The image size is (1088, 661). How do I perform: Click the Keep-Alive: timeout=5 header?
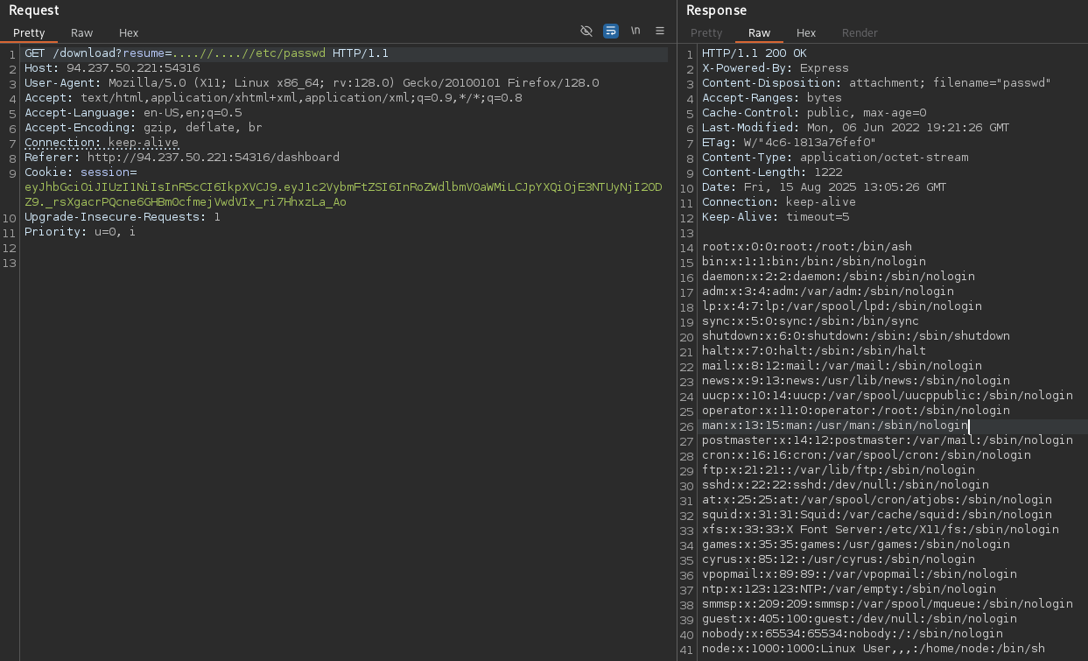(776, 217)
